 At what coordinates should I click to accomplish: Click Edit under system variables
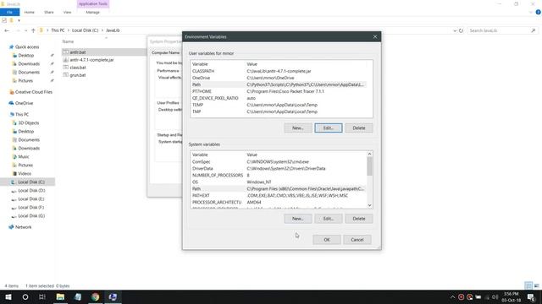coord(329,219)
